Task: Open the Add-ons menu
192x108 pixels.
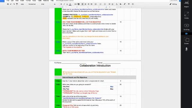Action: pyautogui.click(x=46, y=1)
